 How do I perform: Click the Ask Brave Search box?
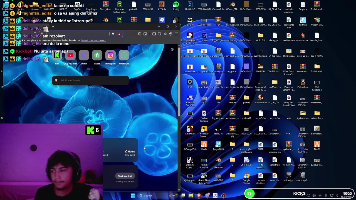point(90,80)
